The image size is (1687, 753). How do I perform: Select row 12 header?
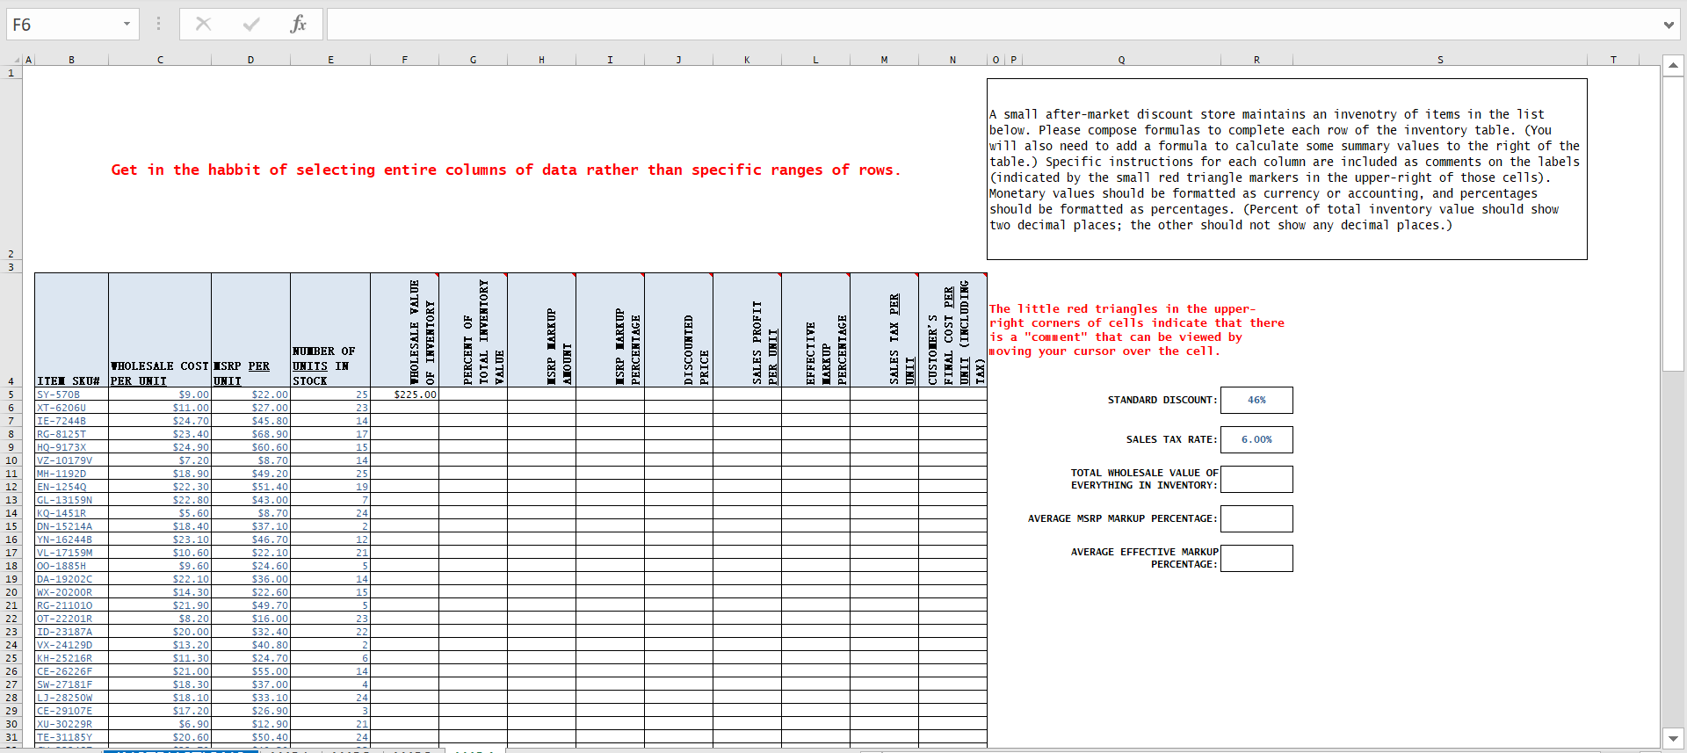11,487
